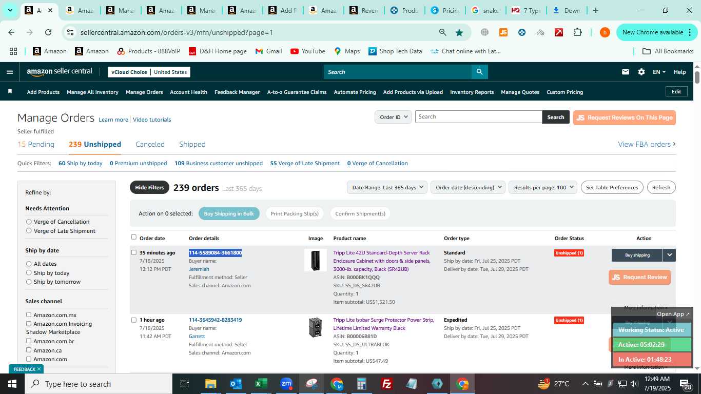Open the Chrome profile avatar
This screenshot has height=394, width=701.
click(x=605, y=32)
